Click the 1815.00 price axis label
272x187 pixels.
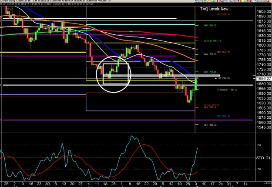264,40
